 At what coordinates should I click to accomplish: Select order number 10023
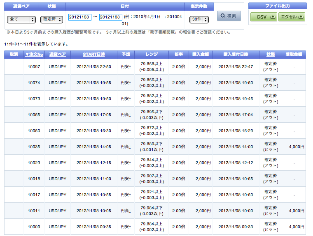click(34, 163)
